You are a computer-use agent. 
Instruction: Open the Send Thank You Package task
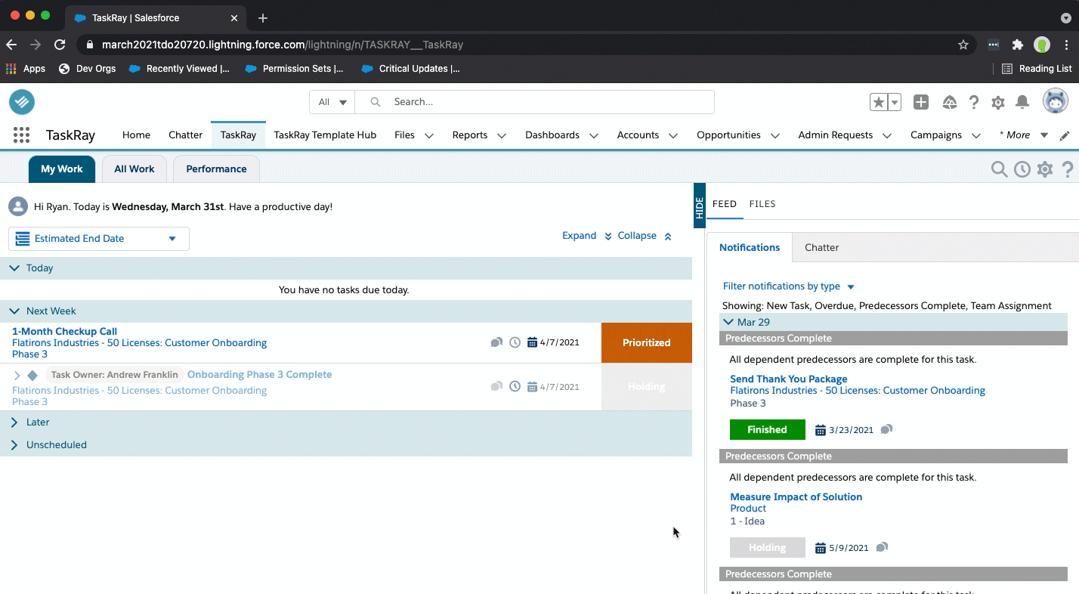click(x=789, y=379)
